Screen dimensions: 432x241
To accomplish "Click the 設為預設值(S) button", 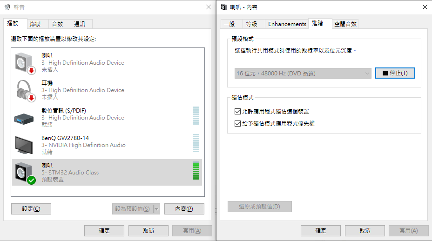I will pyautogui.click(x=133, y=209).
